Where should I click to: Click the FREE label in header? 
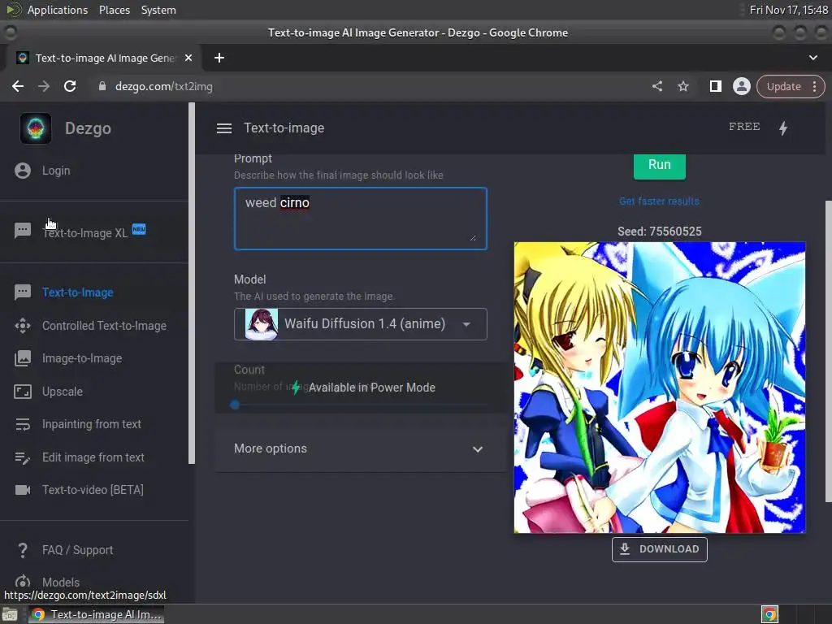(744, 126)
